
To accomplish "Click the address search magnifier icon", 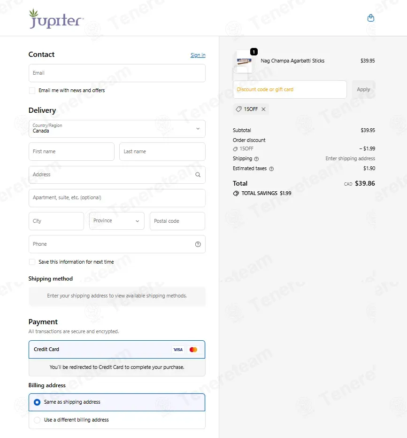I will [198, 175].
